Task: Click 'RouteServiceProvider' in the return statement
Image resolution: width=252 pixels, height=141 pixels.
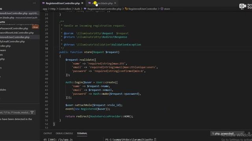Action: (106, 116)
